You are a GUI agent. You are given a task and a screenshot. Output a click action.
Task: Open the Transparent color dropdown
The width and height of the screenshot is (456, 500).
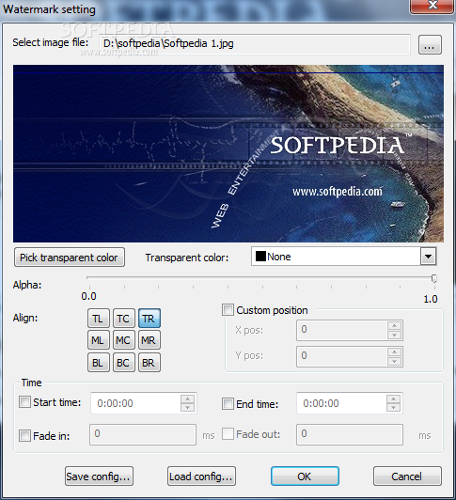click(x=428, y=257)
